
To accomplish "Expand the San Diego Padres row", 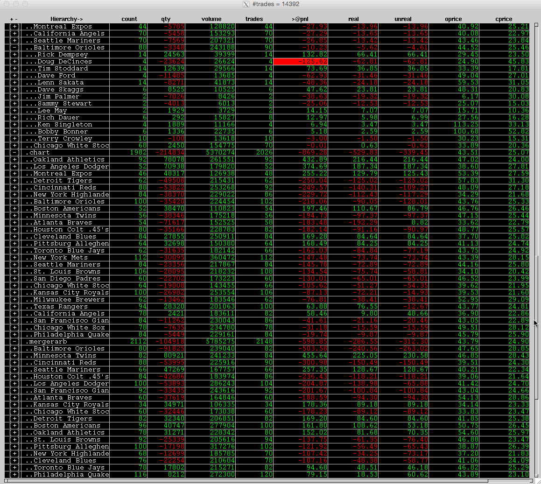I will (14, 279).
